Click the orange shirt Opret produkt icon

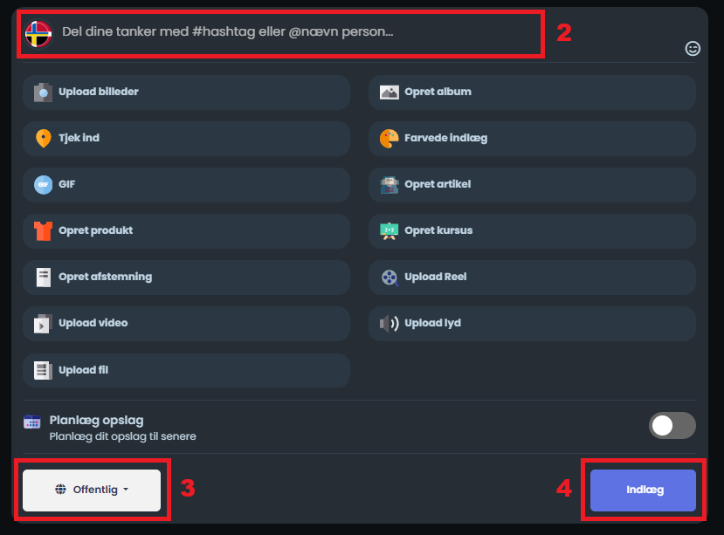[43, 231]
